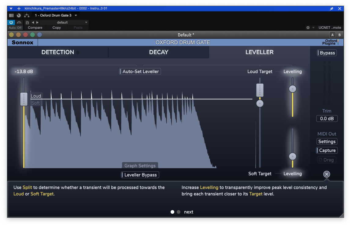Click UCNET ..mote remote label
351x226 pixels.
[x=330, y=28]
